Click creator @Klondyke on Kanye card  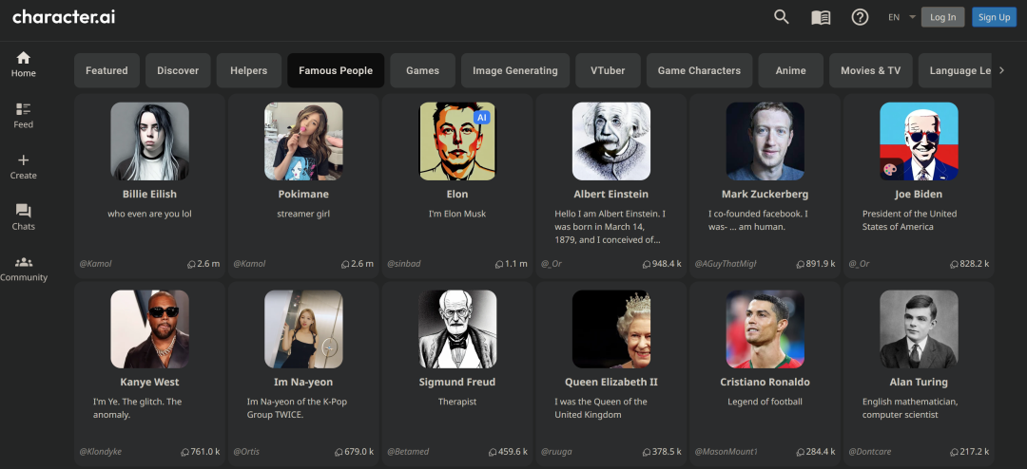[x=100, y=451]
